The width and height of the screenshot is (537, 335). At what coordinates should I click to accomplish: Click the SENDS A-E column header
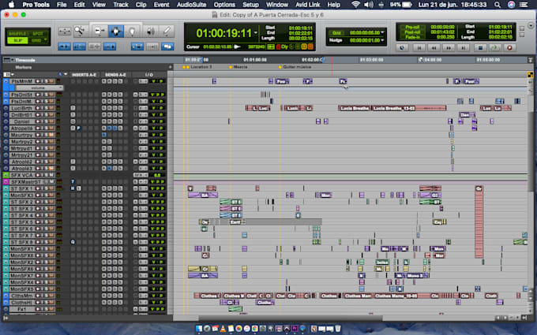pyautogui.click(x=116, y=75)
